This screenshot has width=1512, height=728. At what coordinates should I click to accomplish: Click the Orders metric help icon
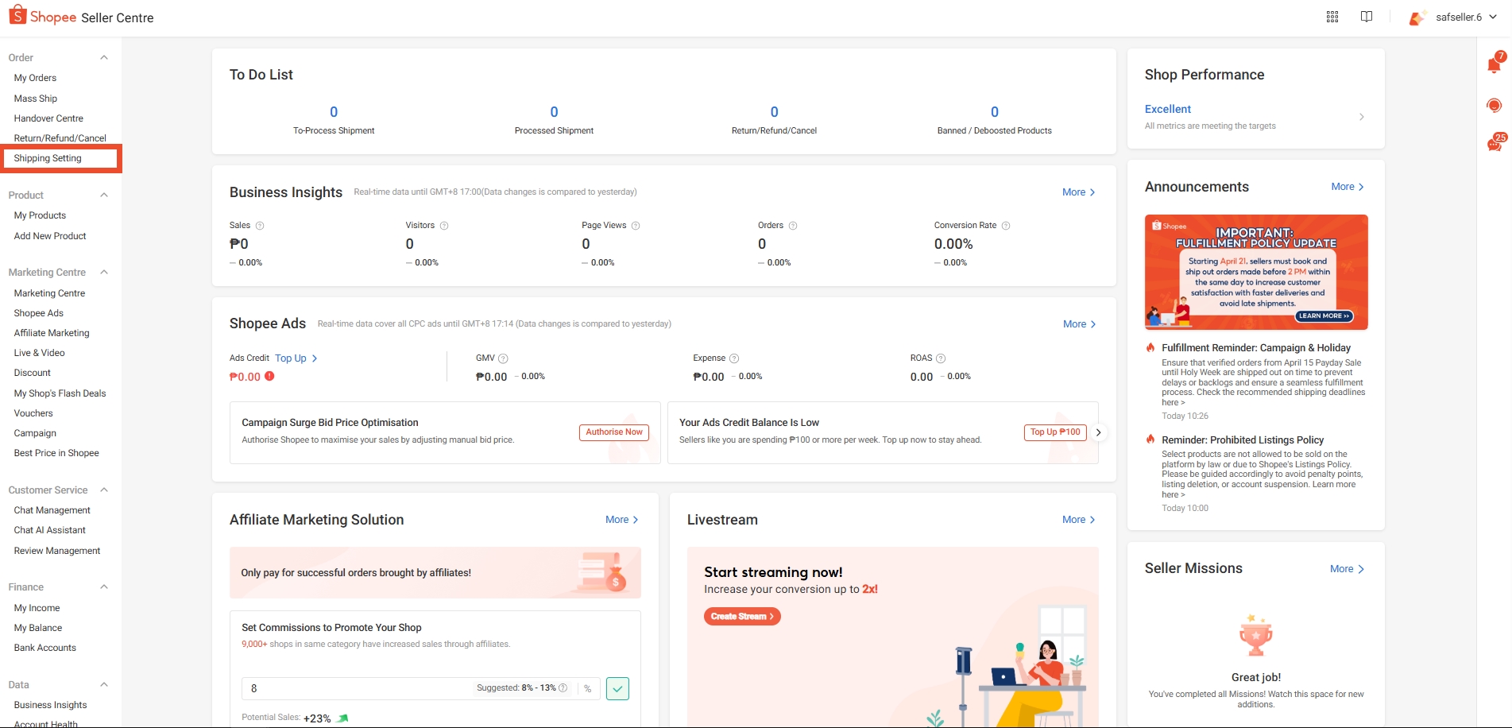tap(793, 226)
